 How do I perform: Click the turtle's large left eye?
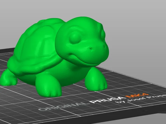[75, 37]
